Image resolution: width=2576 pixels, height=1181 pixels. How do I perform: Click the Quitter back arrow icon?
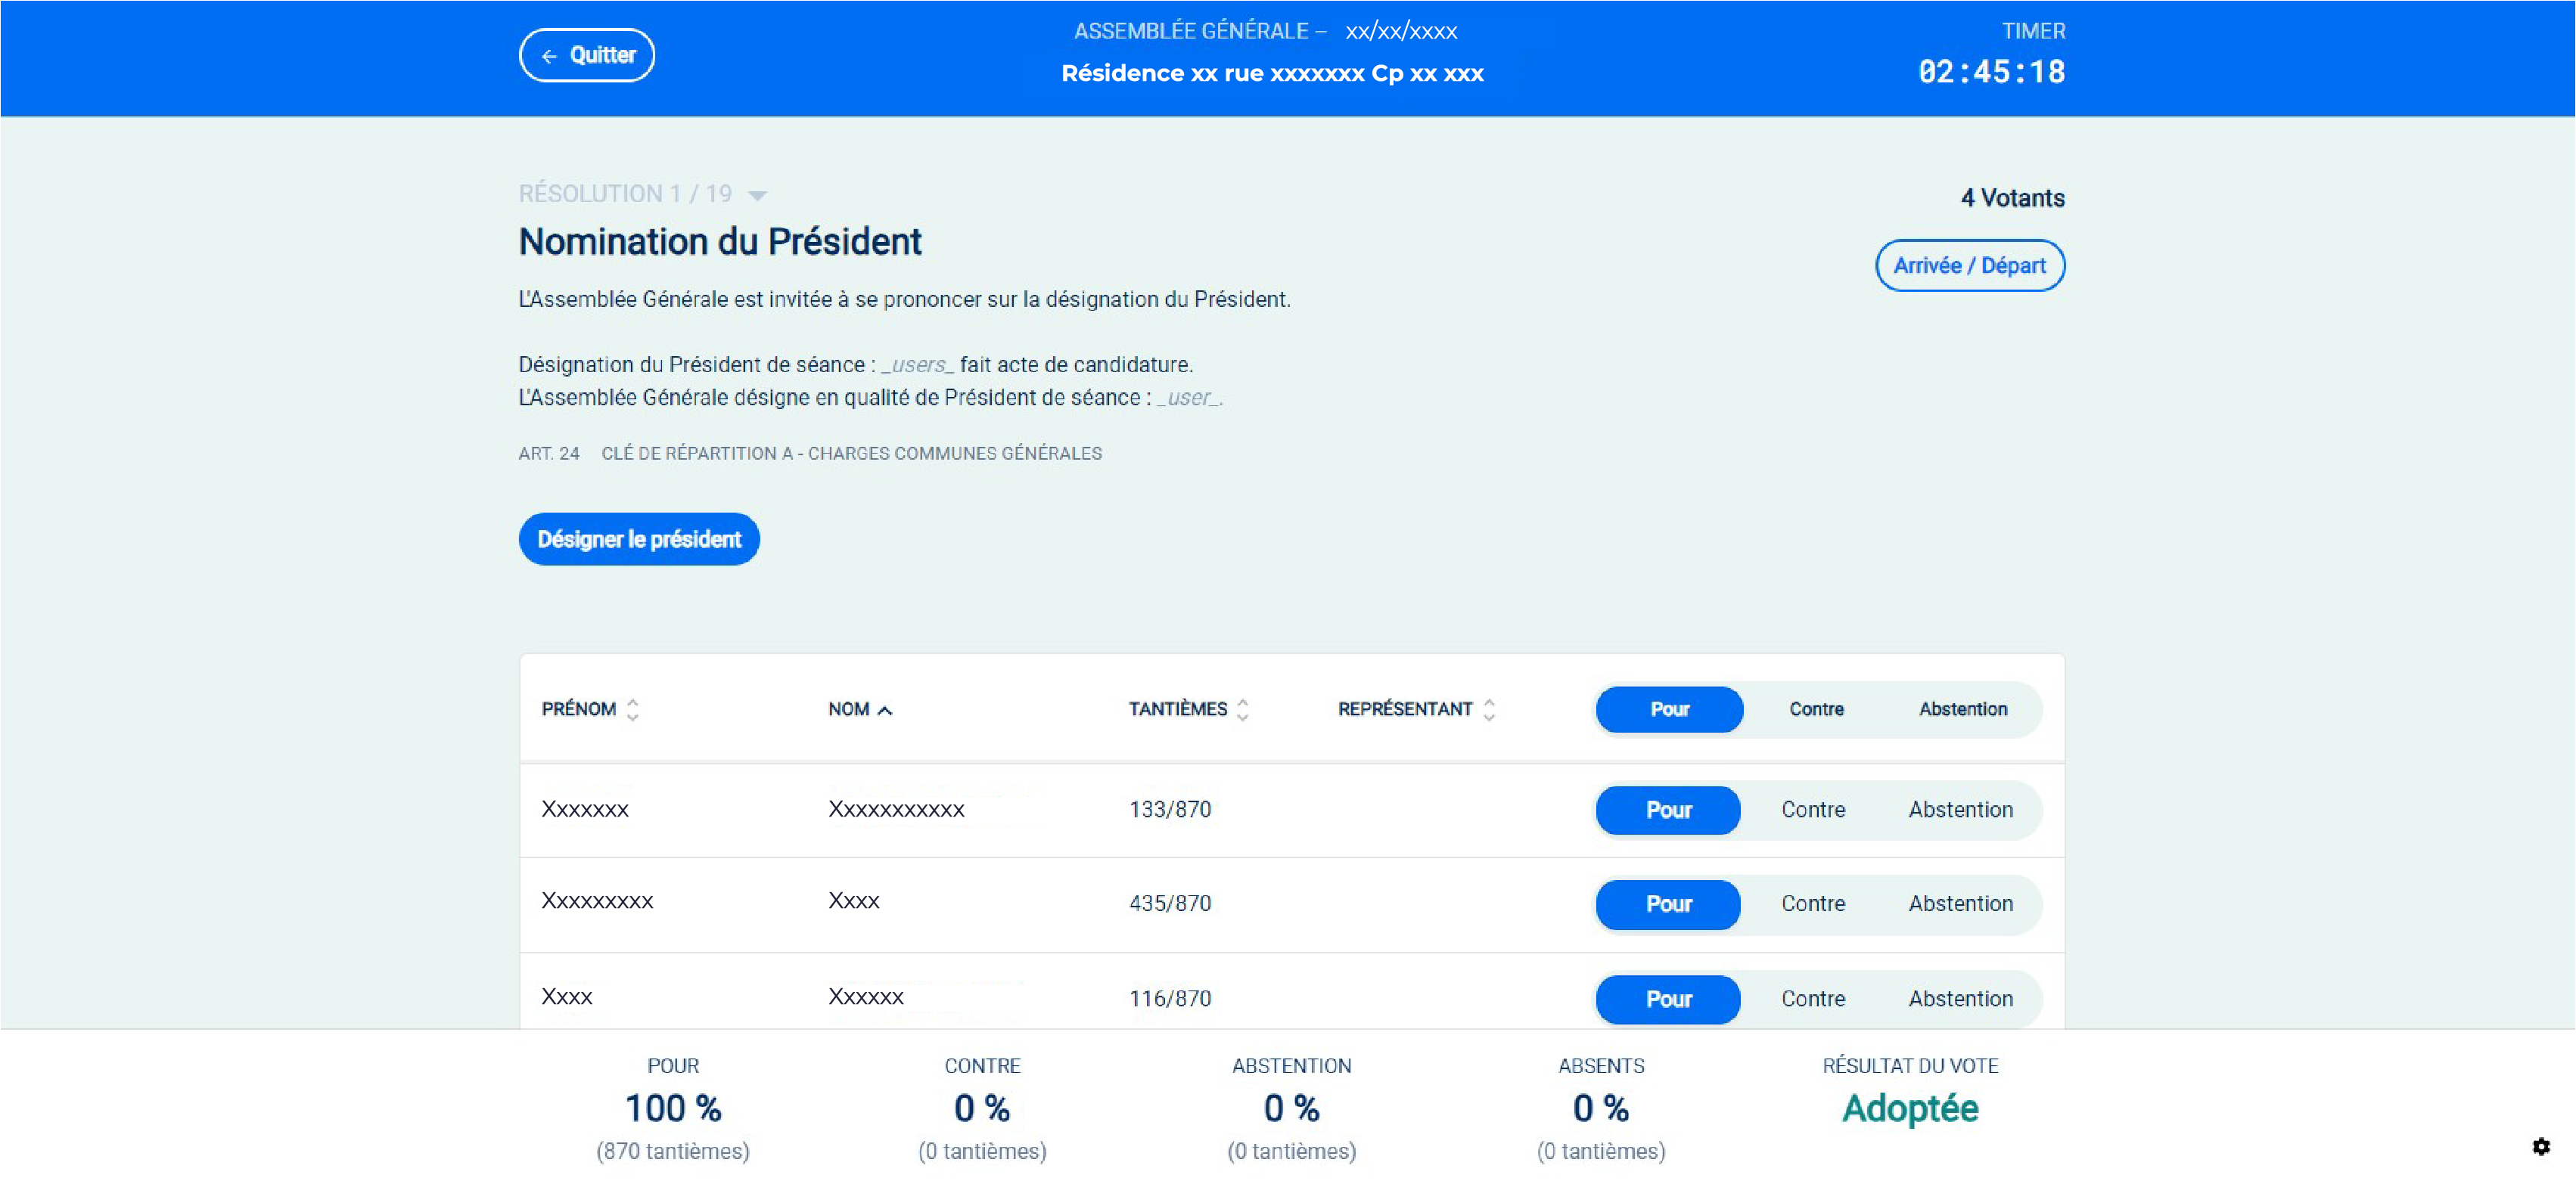(549, 57)
